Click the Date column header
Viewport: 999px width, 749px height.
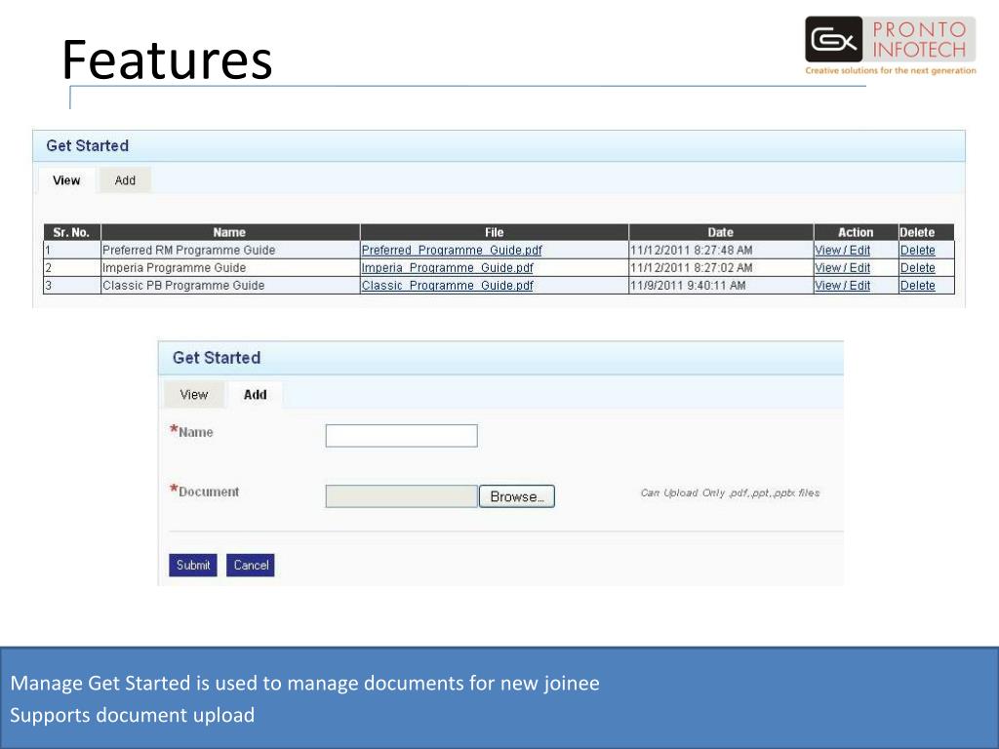click(721, 232)
